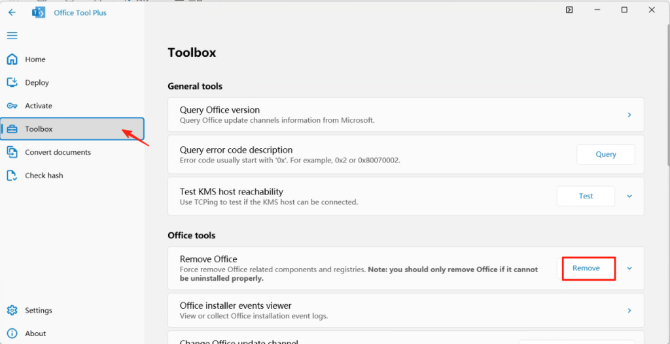Screen dimensions: 670x344
Task: Toggle the hamburger navigation menu
Action: point(12,36)
